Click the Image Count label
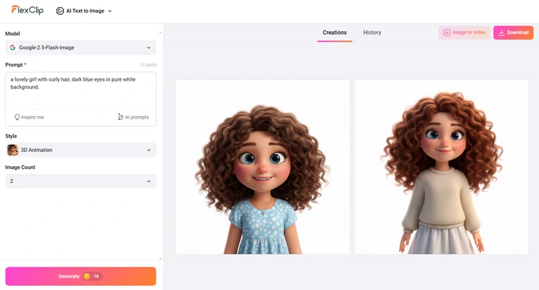539x290 pixels. [x=20, y=167]
